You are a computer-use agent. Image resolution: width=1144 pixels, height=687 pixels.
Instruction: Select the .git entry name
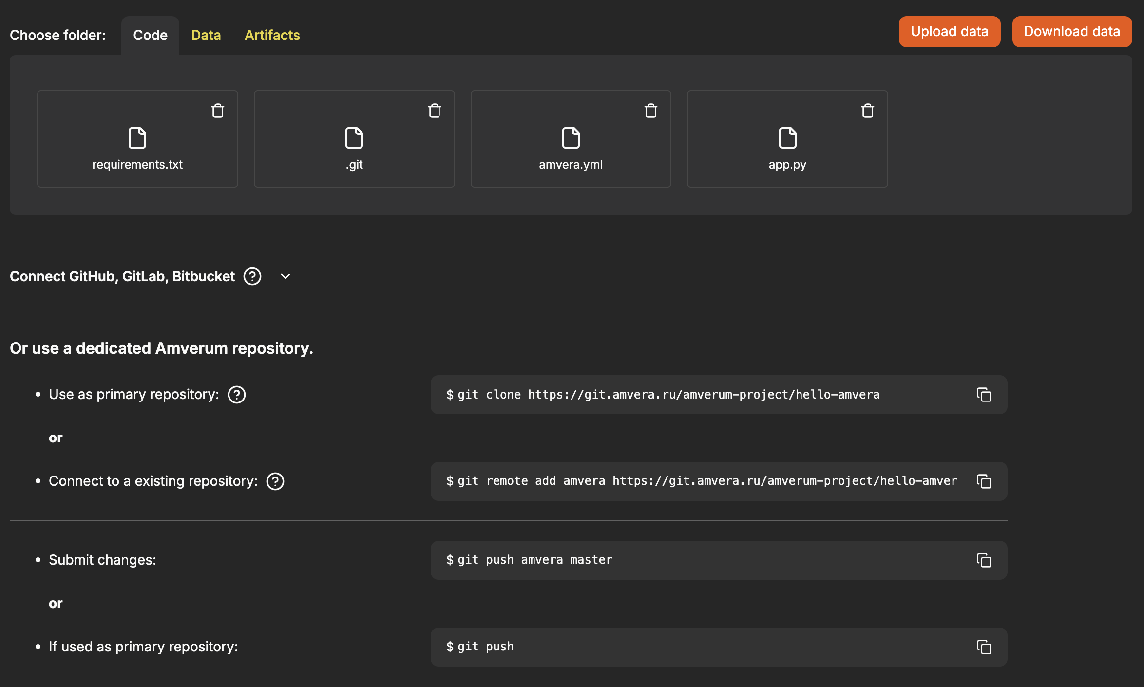(x=354, y=165)
